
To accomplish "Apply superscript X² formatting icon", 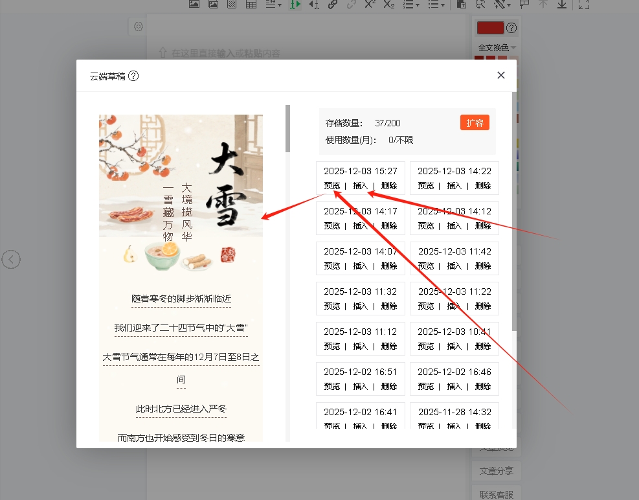I will point(370,5).
